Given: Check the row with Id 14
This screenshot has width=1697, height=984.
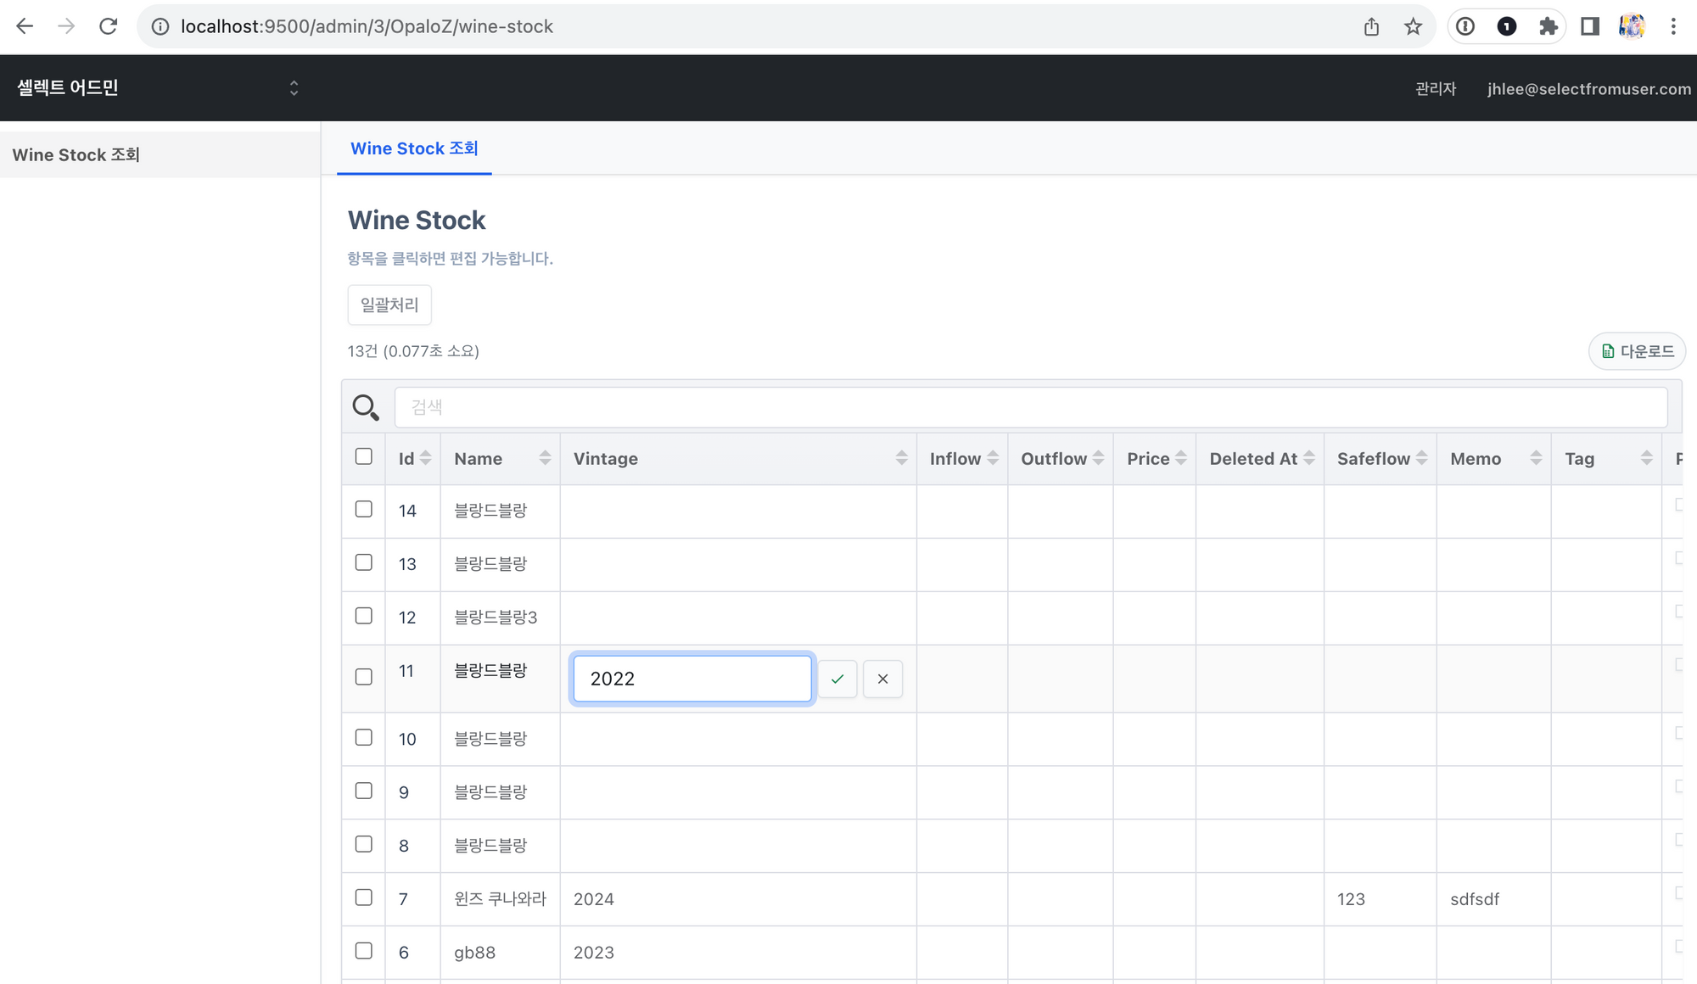Looking at the screenshot, I should click(x=364, y=509).
